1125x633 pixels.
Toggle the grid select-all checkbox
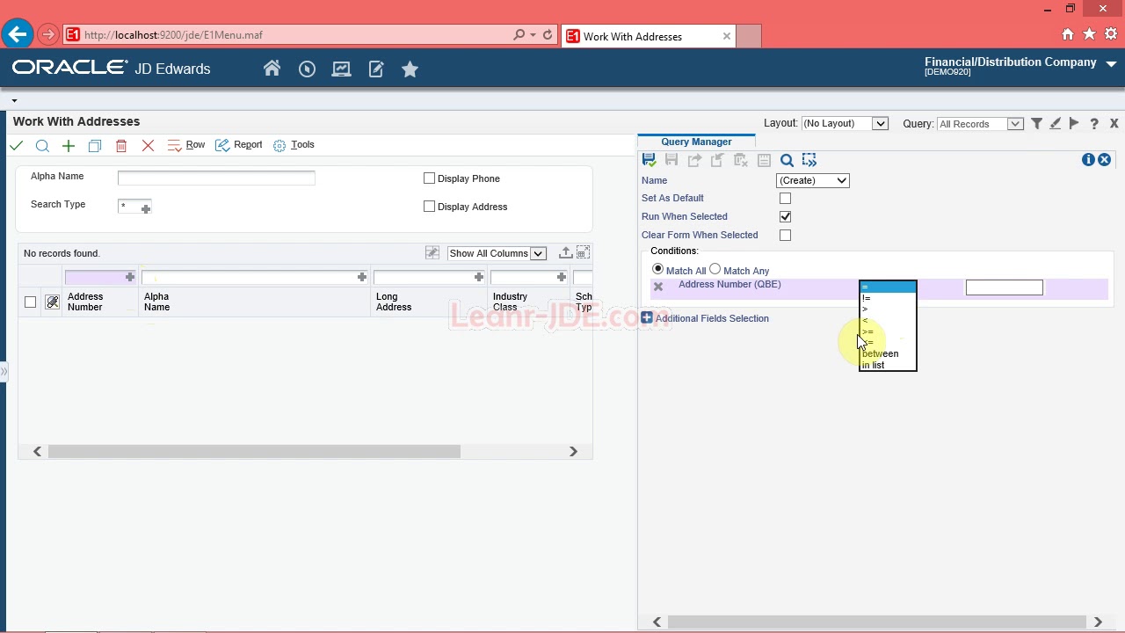click(30, 302)
